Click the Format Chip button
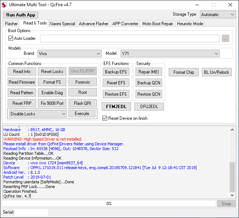Image resolution: width=239 pixels, height=218 pixels. coord(184,72)
